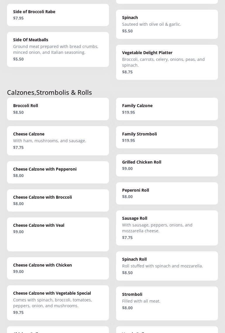Choose the Family Stromboli item
The width and height of the screenshot is (225, 333).
pyautogui.click(x=167, y=137)
